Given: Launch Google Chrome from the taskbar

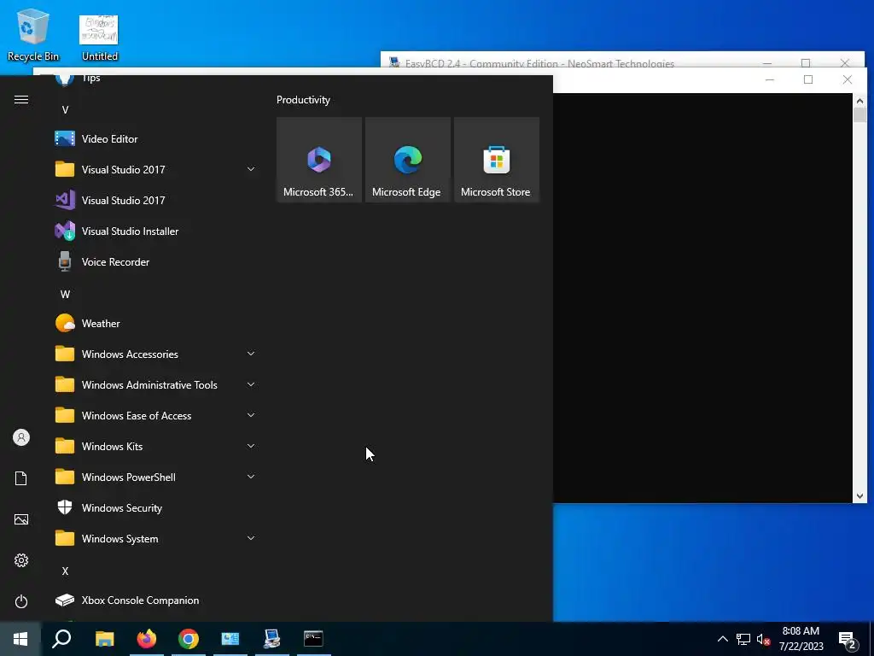Looking at the screenshot, I should pos(189,639).
